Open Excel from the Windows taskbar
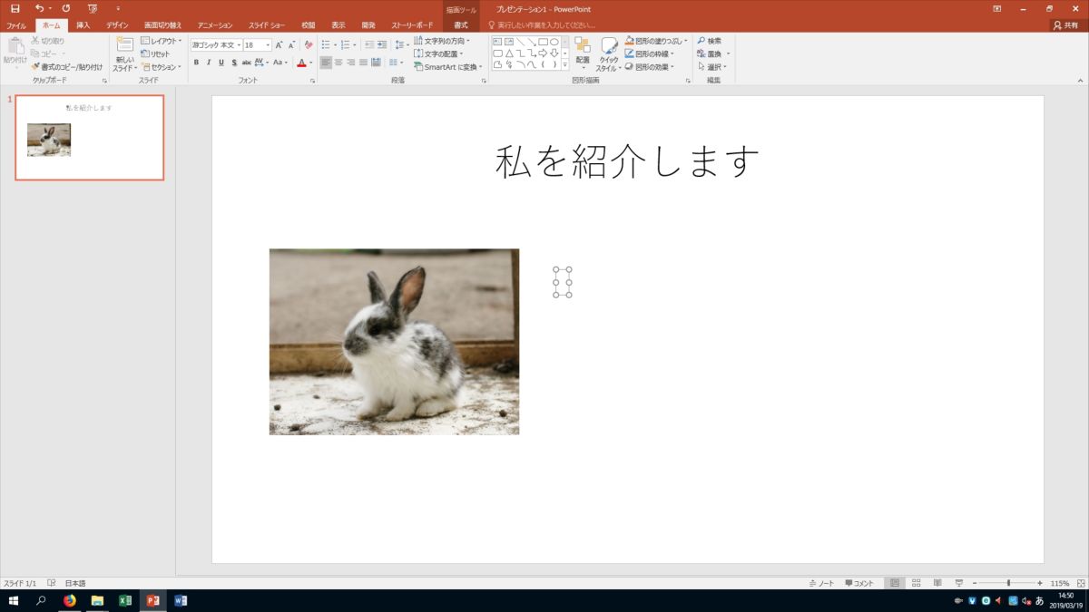1089x612 pixels. (x=125, y=600)
